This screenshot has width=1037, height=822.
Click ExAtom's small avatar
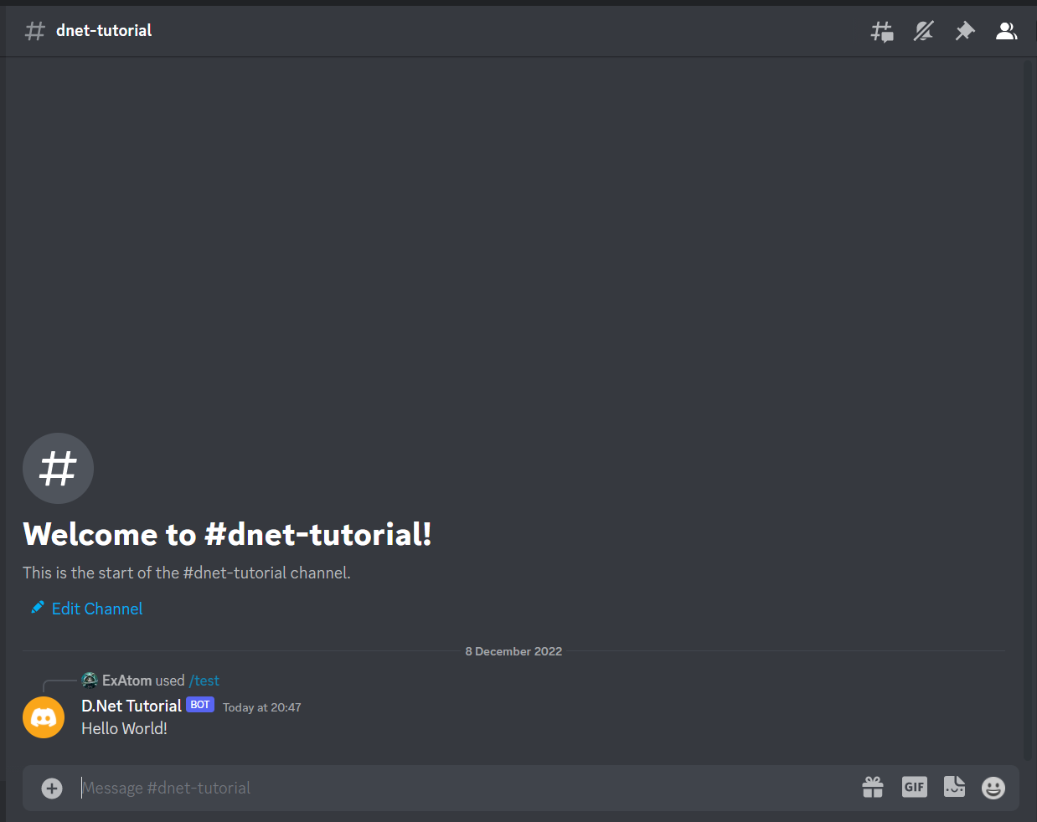point(90,681)
